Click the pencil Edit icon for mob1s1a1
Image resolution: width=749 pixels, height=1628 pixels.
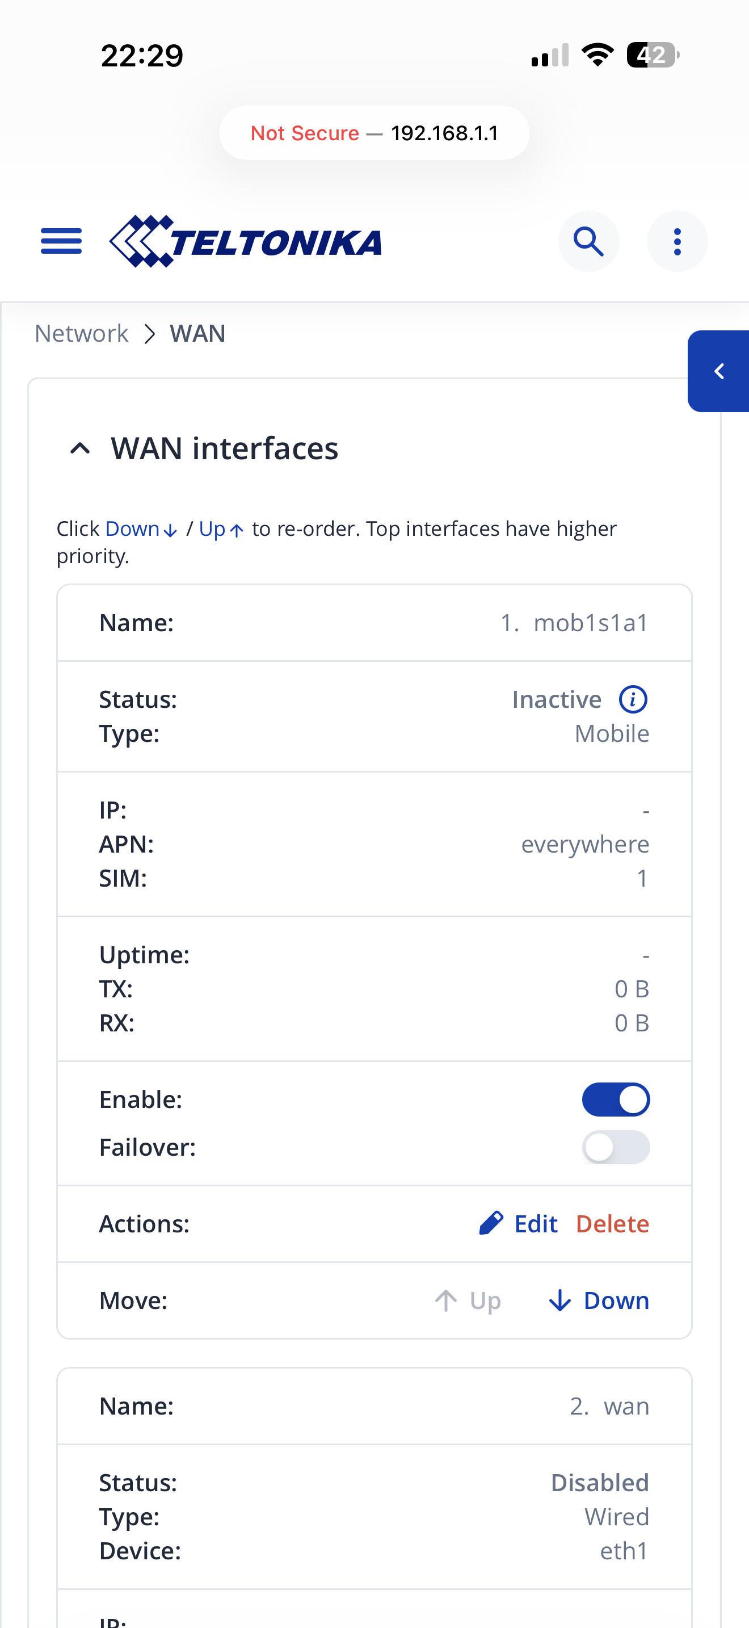tap(491, 1223)
